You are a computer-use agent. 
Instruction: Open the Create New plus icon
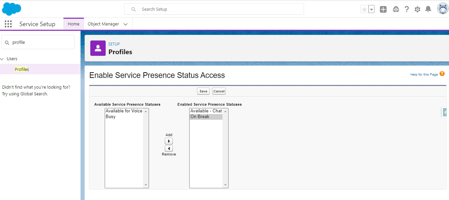pyautogui.click(x=383, y=9)
